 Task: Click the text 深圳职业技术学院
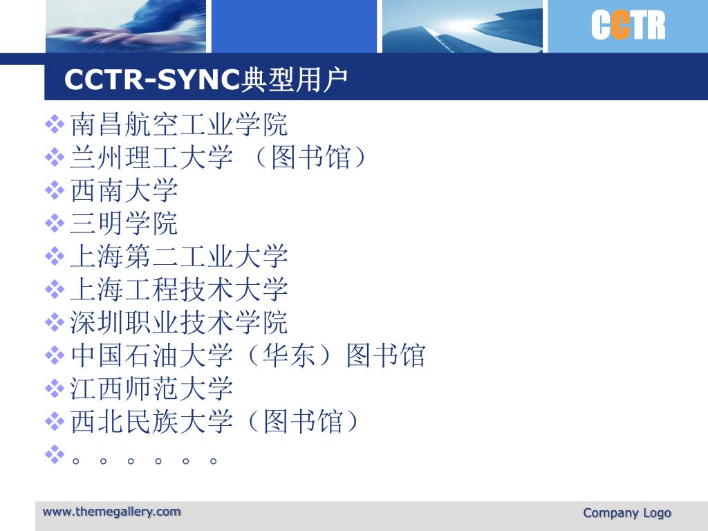[179, 322]
